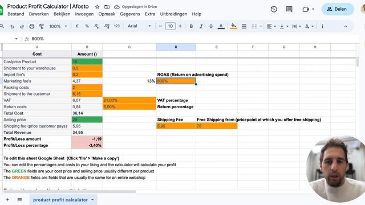Select column D header
The height and width of the screenshot is (205, 365).
point(176,47)
